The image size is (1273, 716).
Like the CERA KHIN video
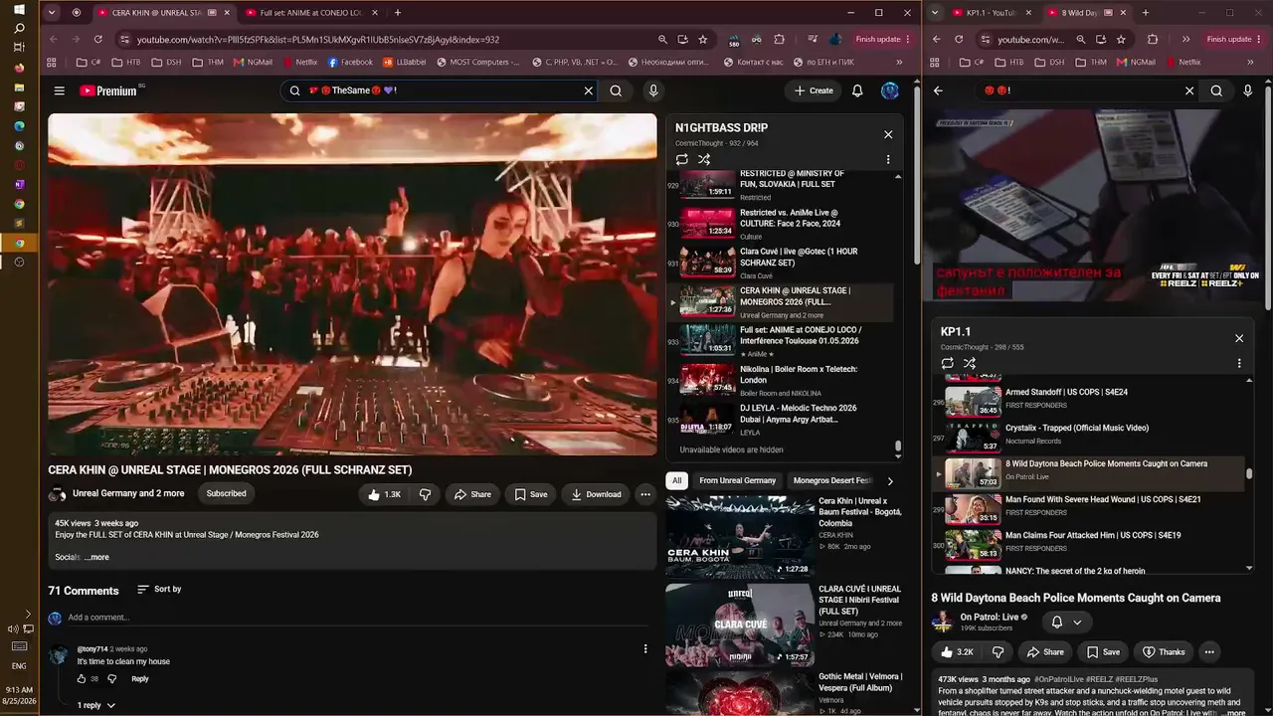[x=384, y=494]
